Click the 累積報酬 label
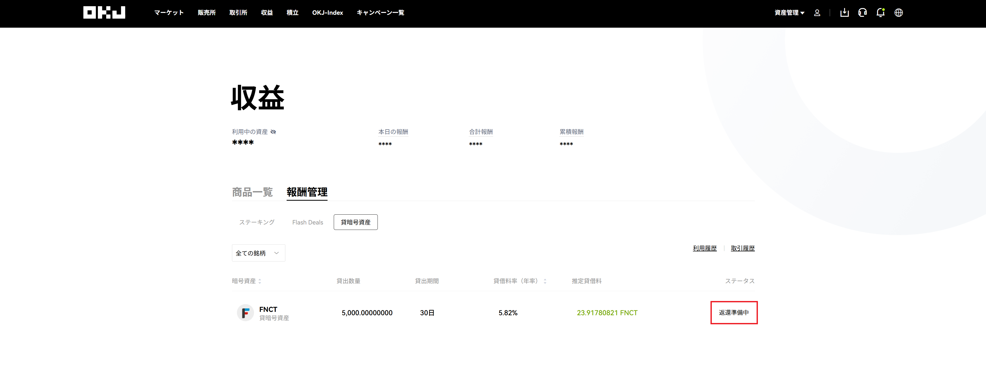This screenshot has width=986, height=376. tap(571, 132)
